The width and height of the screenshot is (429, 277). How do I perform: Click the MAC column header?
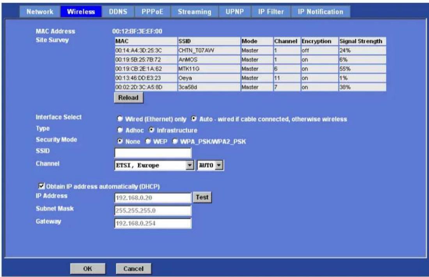point(146,41)
